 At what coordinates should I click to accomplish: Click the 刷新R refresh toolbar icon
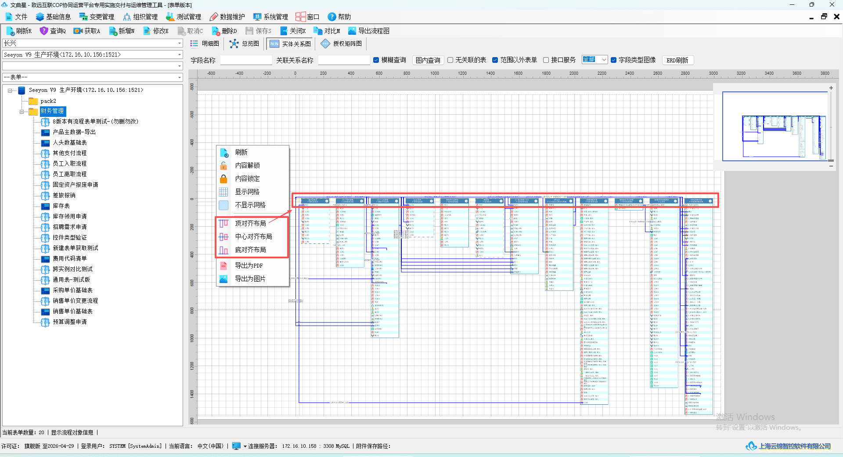tap(10, 31)
